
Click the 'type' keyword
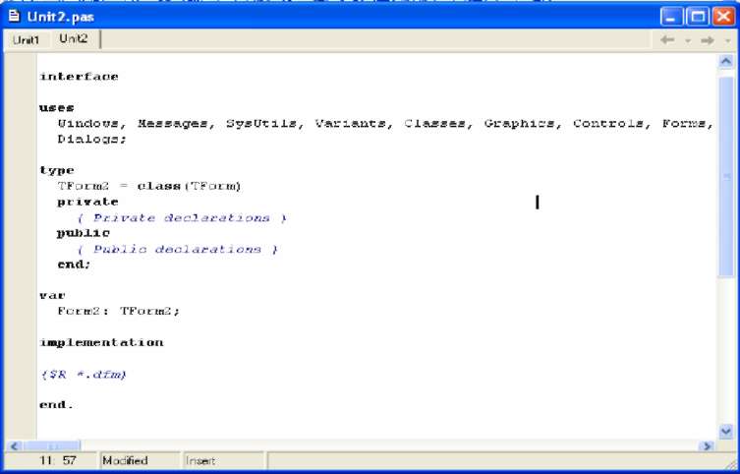tap(57, 170)
